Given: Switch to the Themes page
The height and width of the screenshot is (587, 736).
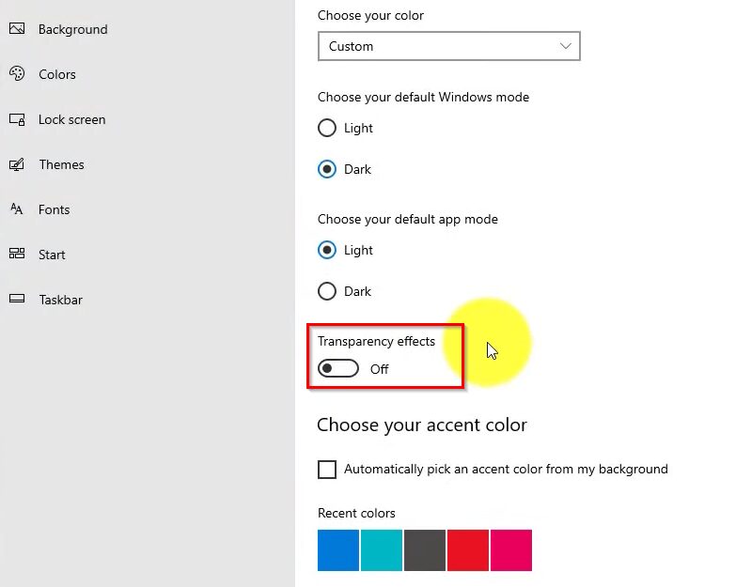Looking at the screenshot, I should [x=61, y=164].
